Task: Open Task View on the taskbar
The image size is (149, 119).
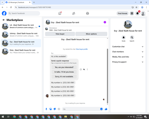Action: coord(8,117)
